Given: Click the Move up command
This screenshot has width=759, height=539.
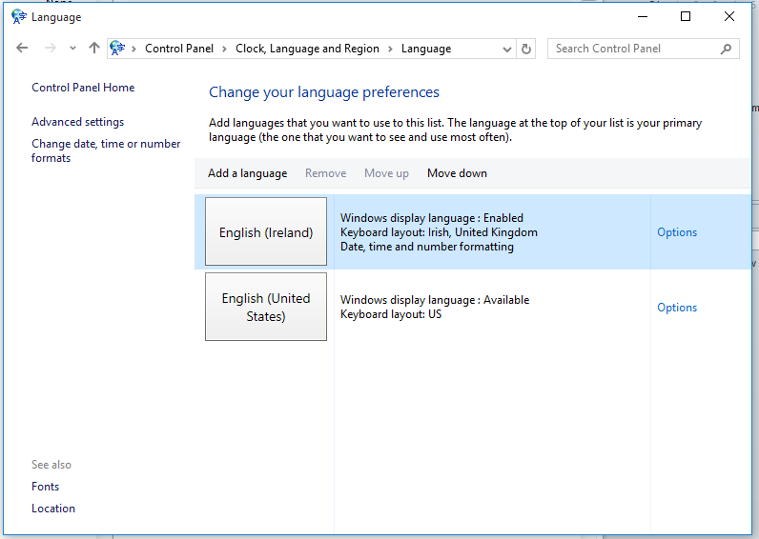Looking at the screenshot, I should [x=386, y=173].
